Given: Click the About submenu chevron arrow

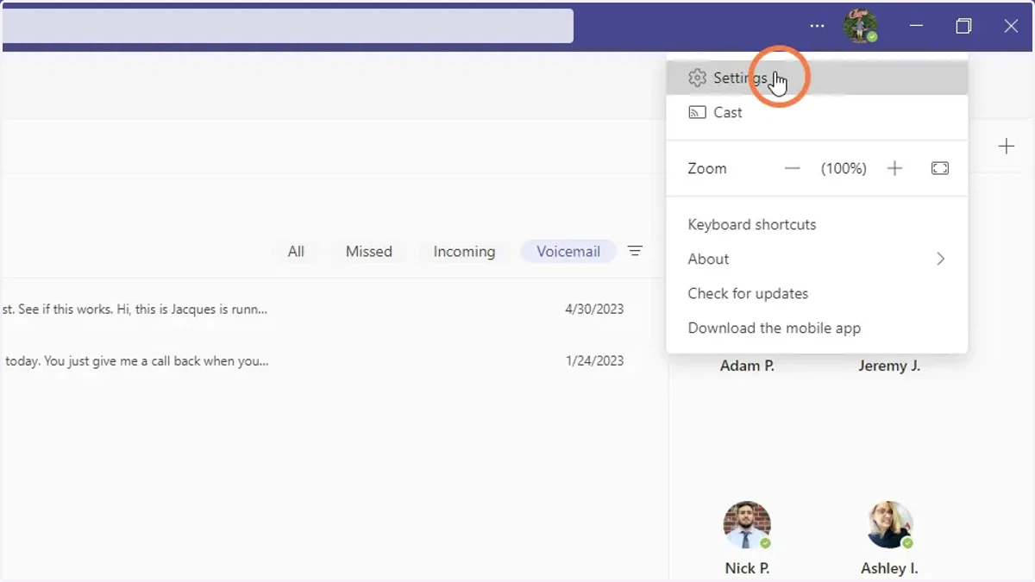Looking at the screenshot, I should tap(940, 259).
